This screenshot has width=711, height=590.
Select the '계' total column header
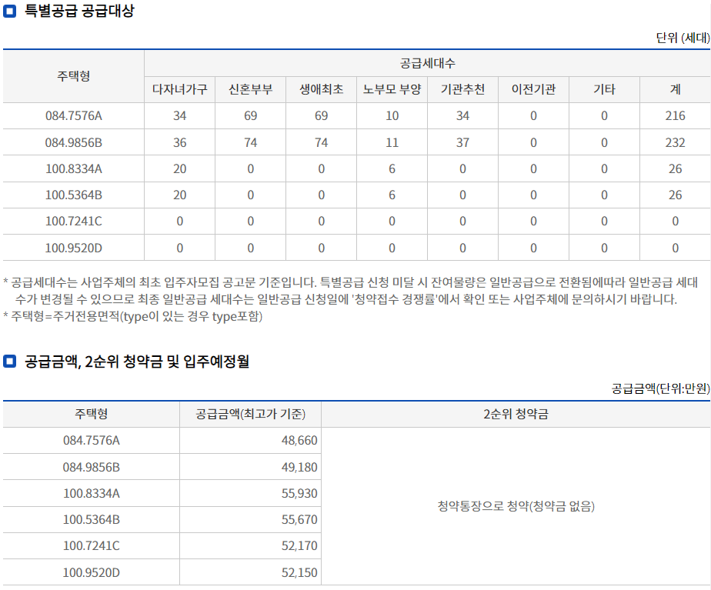coord(675,89)
